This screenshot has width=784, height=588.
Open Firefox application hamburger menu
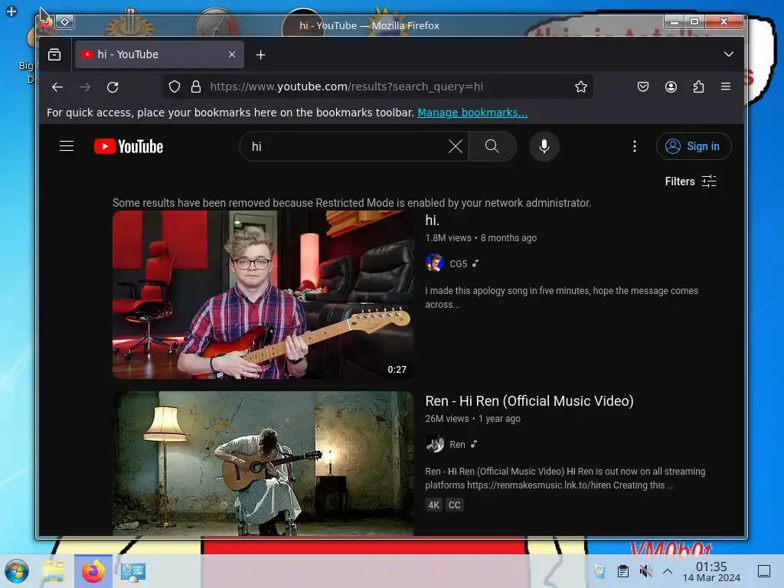(726, 87)
